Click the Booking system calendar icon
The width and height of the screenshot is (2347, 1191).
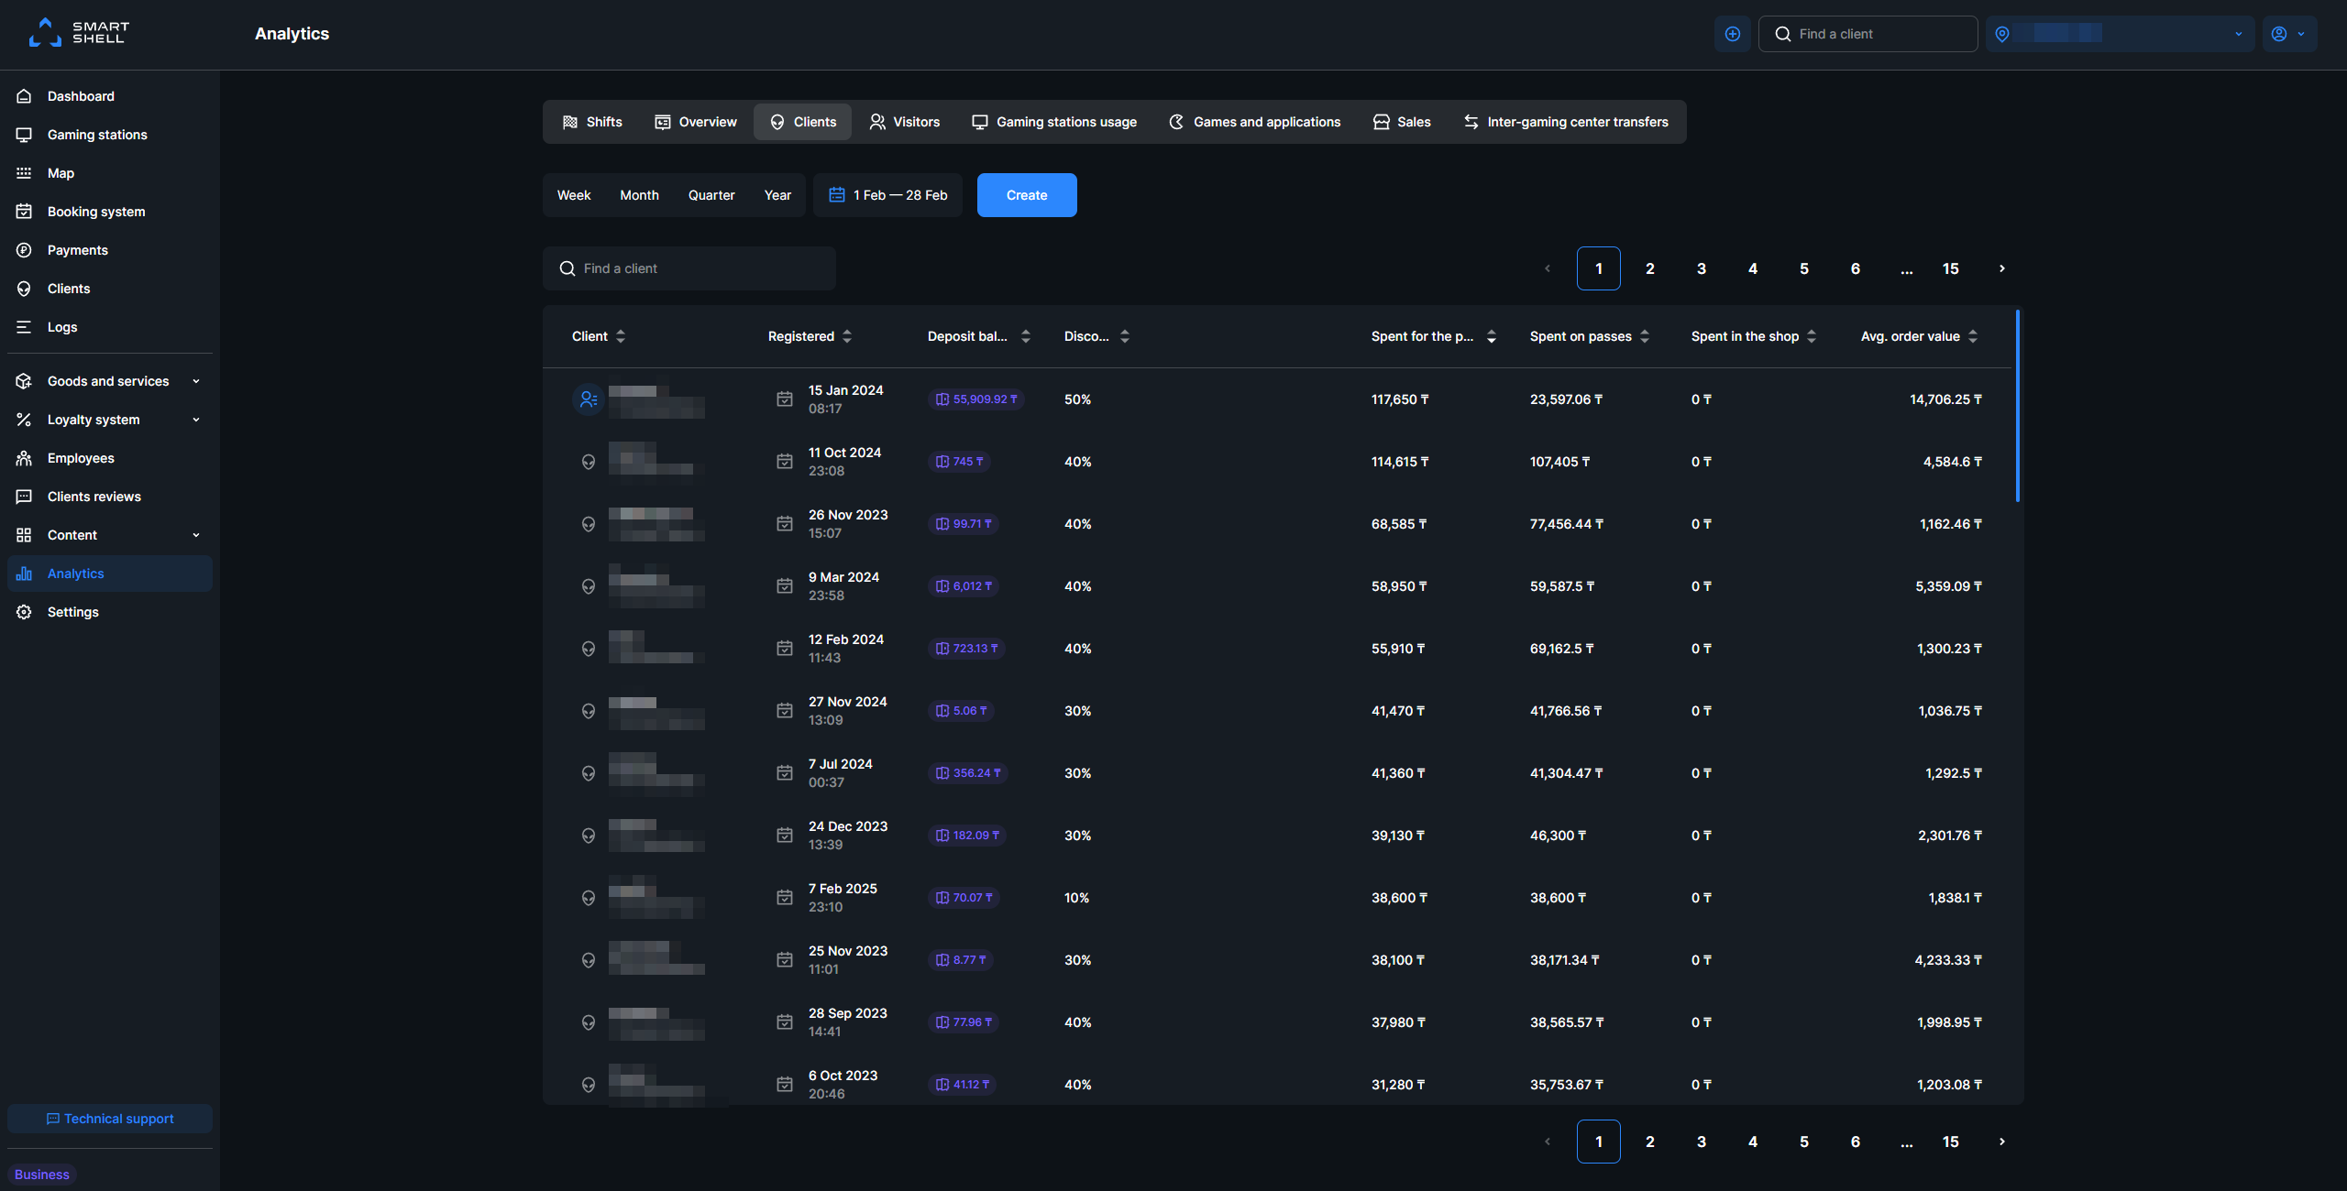(24, 211)
